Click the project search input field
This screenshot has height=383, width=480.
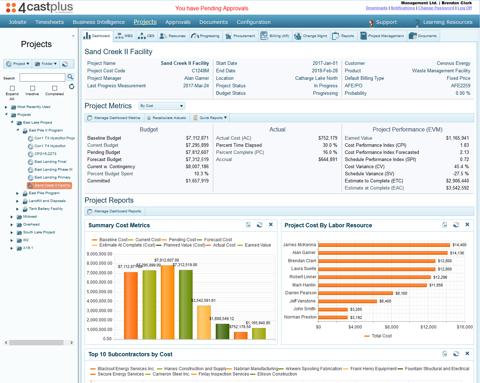coord(42,78)
